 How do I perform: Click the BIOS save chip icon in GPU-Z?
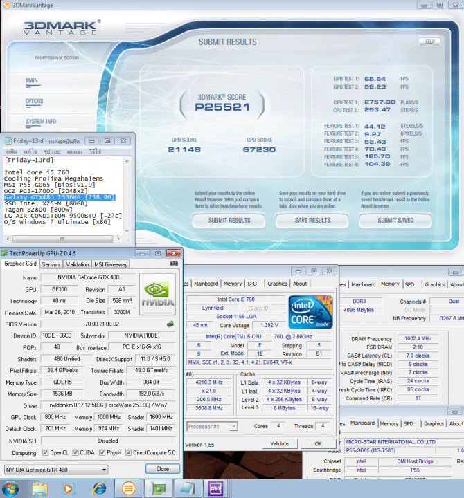point(170,324)
